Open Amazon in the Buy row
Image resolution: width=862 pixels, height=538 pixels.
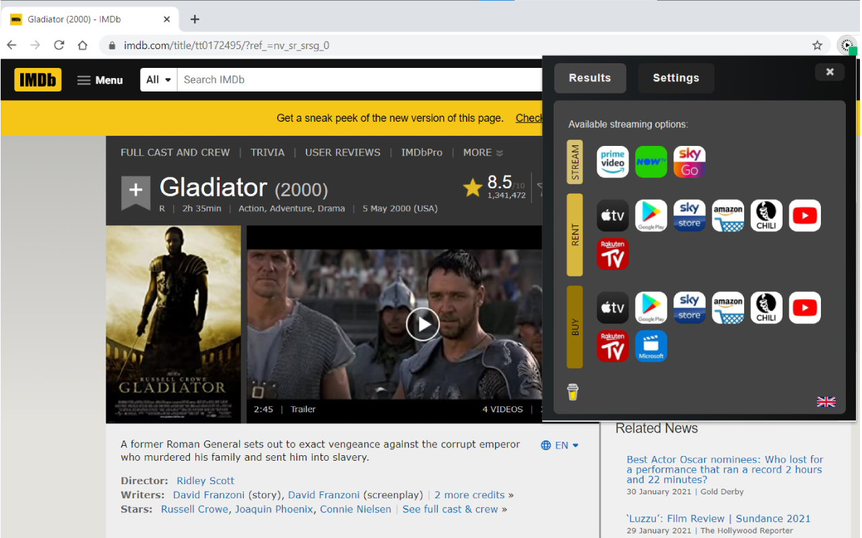tap(728, 308)
